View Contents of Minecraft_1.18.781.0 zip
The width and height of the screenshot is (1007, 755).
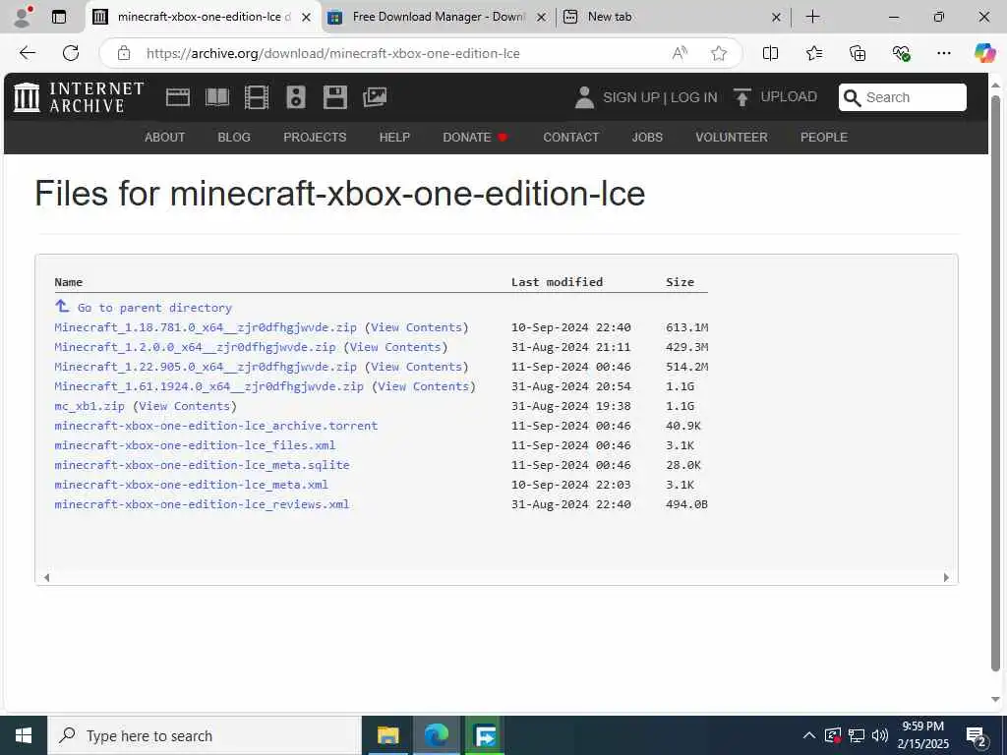pos(416,327)
